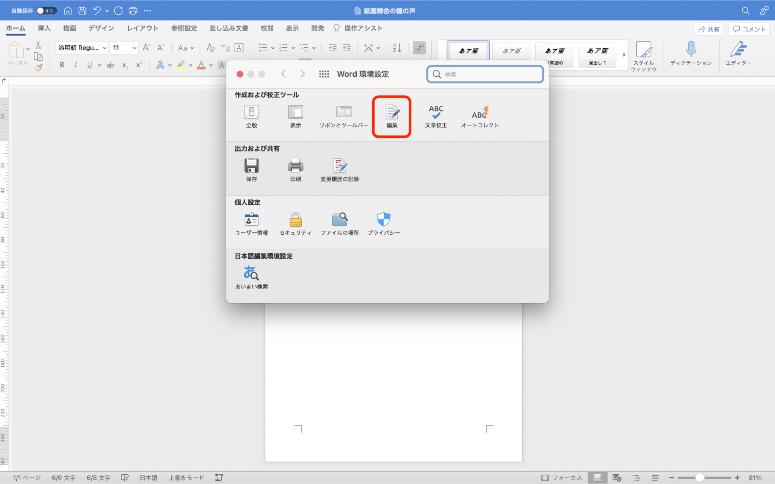Toggle subscript formatting
The width and height of the screenshot is (775, 484).
(x=125, y=65)
